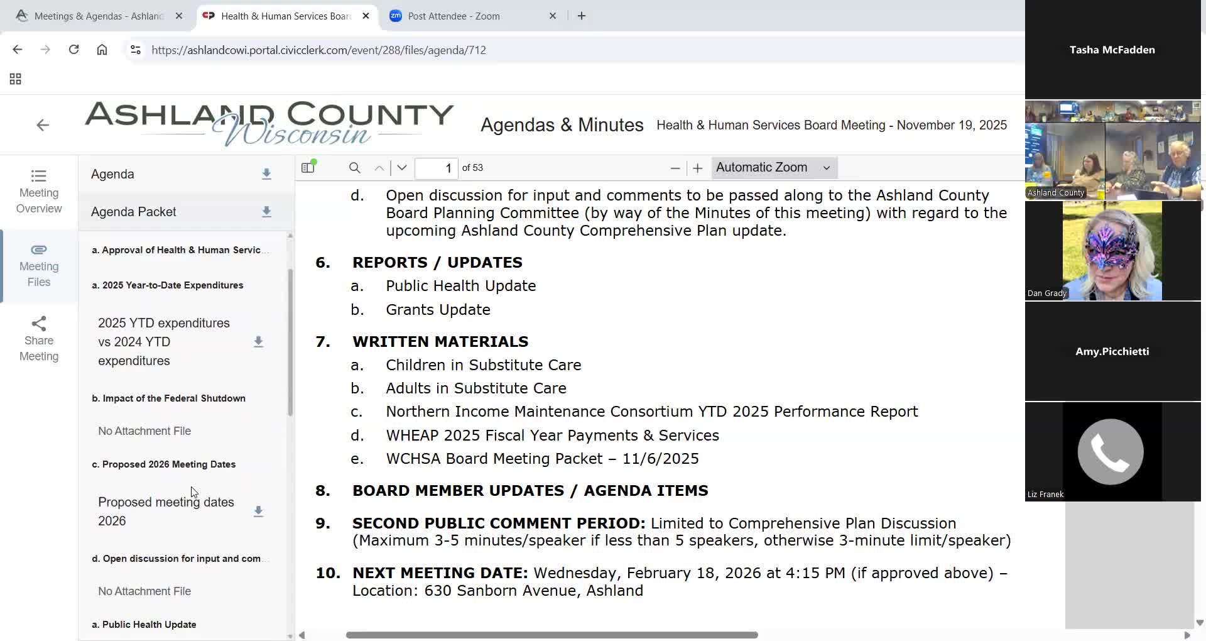The image size is (1206, 641).
Task: Select Liz Franek phone participant tile
Action: coord(1112,452)
